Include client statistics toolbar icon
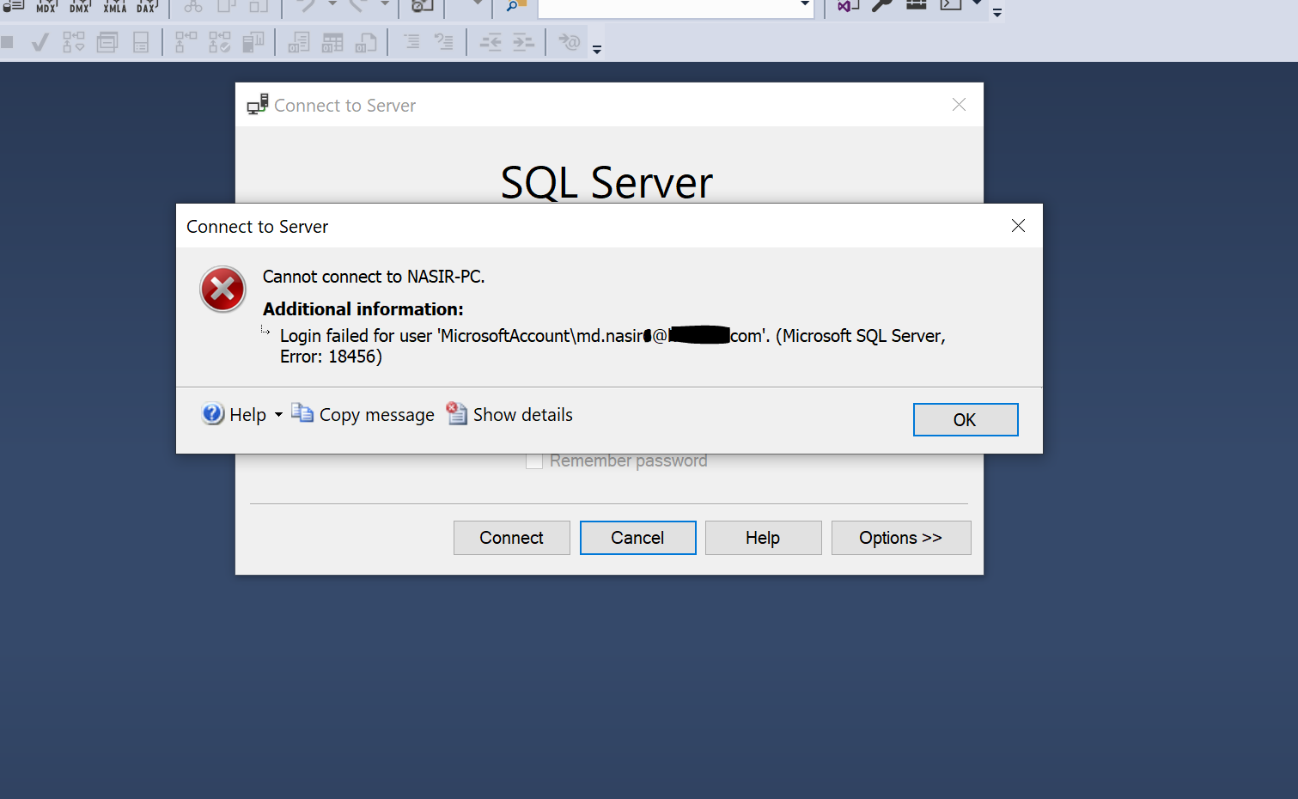1298x799 pixels. click(253, 42)
